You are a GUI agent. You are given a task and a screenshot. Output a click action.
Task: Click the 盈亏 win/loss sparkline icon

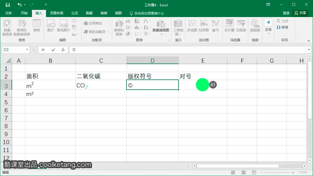tap(215, 26)
